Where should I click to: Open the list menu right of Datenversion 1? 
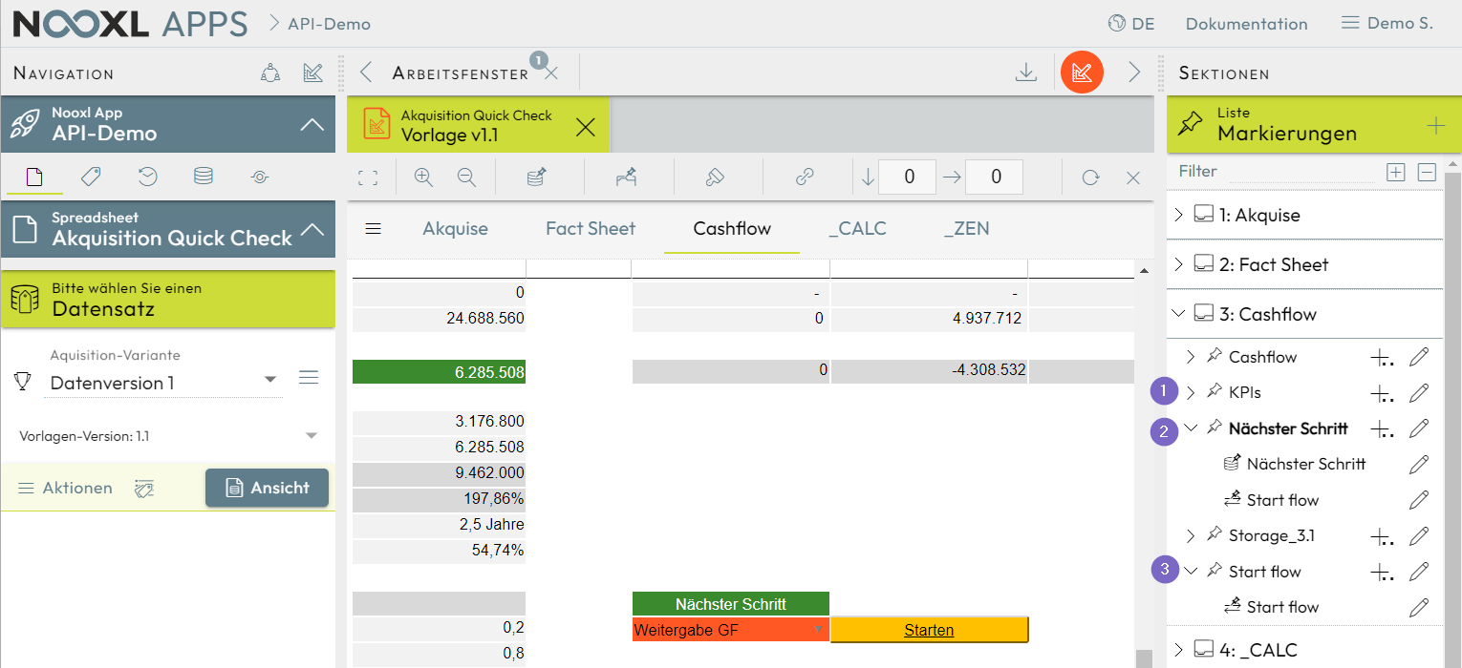[308, 379]
